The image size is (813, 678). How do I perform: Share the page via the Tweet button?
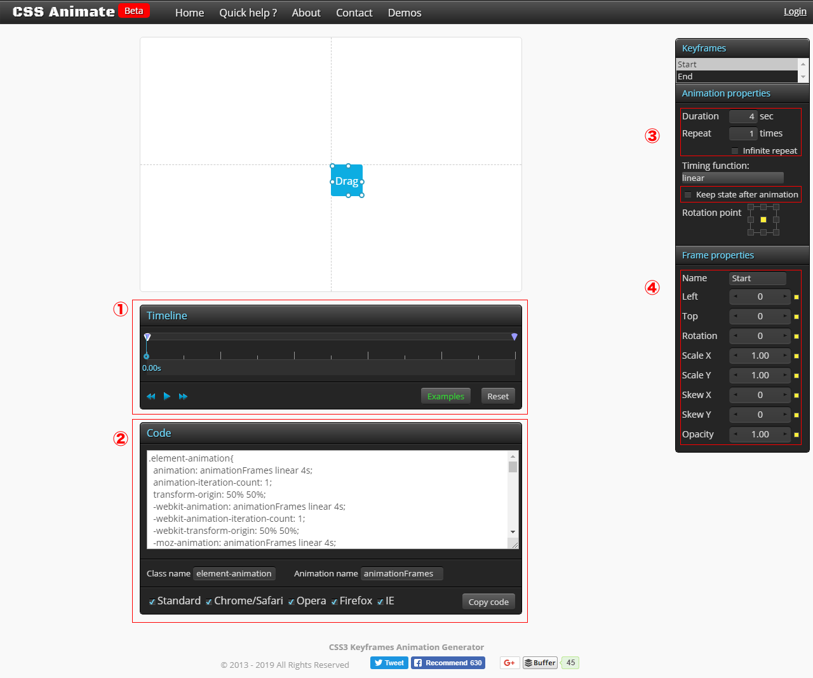point(389,662)
